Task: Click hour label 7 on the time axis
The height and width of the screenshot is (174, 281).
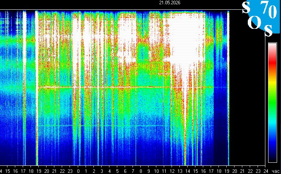Action: (133, 171)
